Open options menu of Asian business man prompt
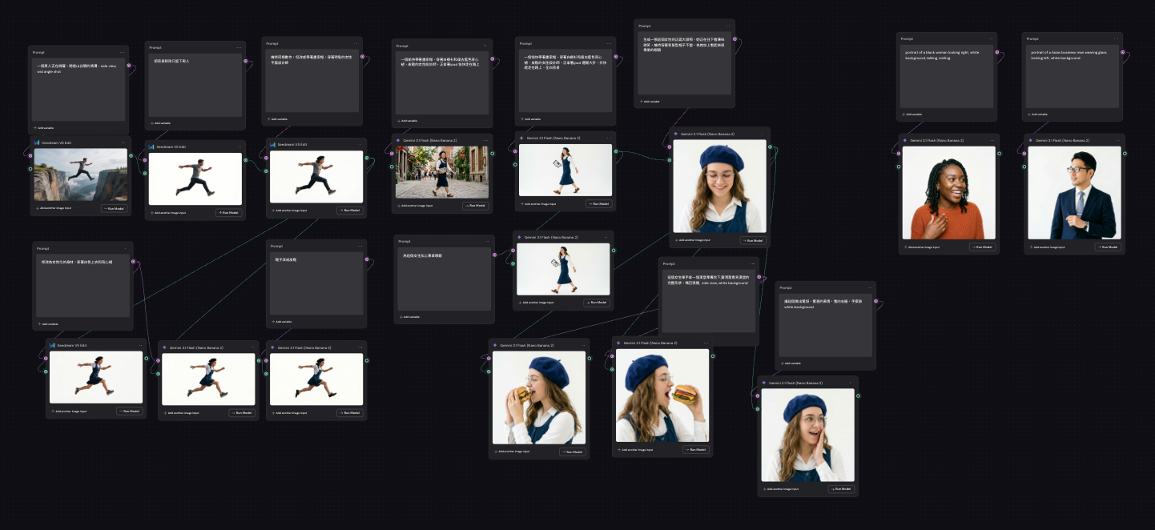The width and height of the screenshot is (1155, 530). [x=1114, y=38]
